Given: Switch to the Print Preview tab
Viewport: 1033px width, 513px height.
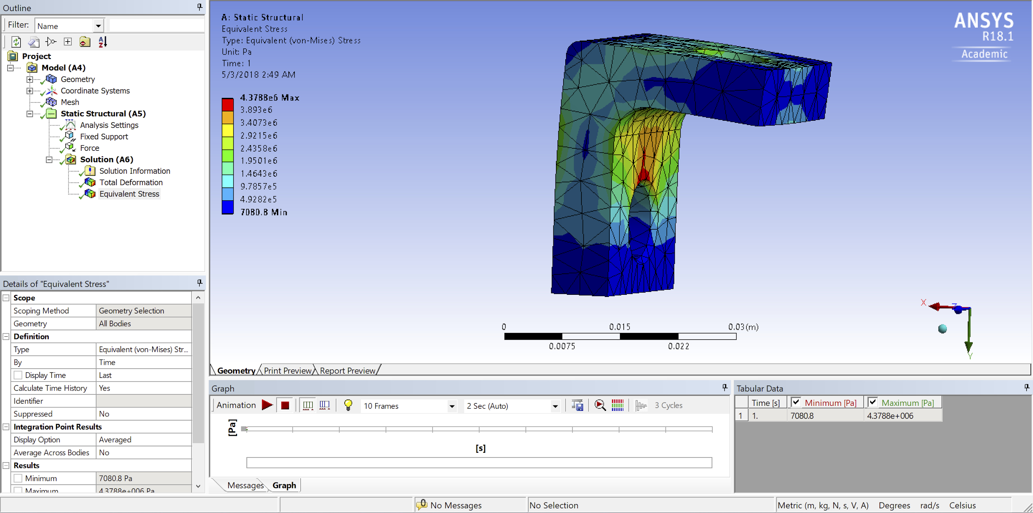Looking at the screenshot, I should [287, 371].
